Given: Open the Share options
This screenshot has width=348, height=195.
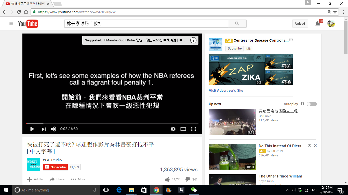Looking at the screenshot, I should 57,179.
